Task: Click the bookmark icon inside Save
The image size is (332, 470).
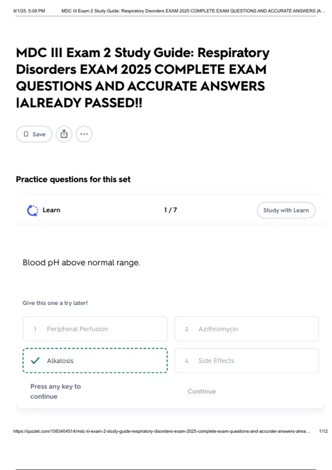Action: coord(26,134)
